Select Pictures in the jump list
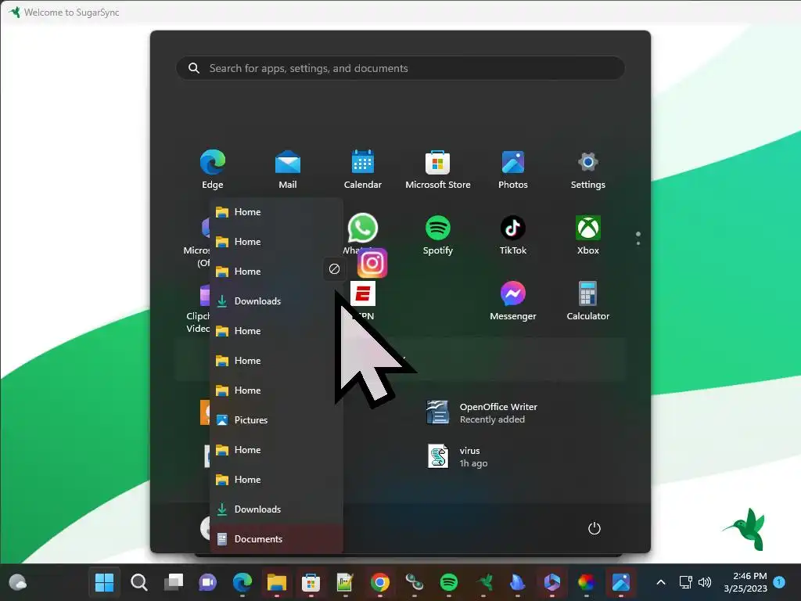The width and height of the screenshot is (801, 601). (x=276, y=420)
